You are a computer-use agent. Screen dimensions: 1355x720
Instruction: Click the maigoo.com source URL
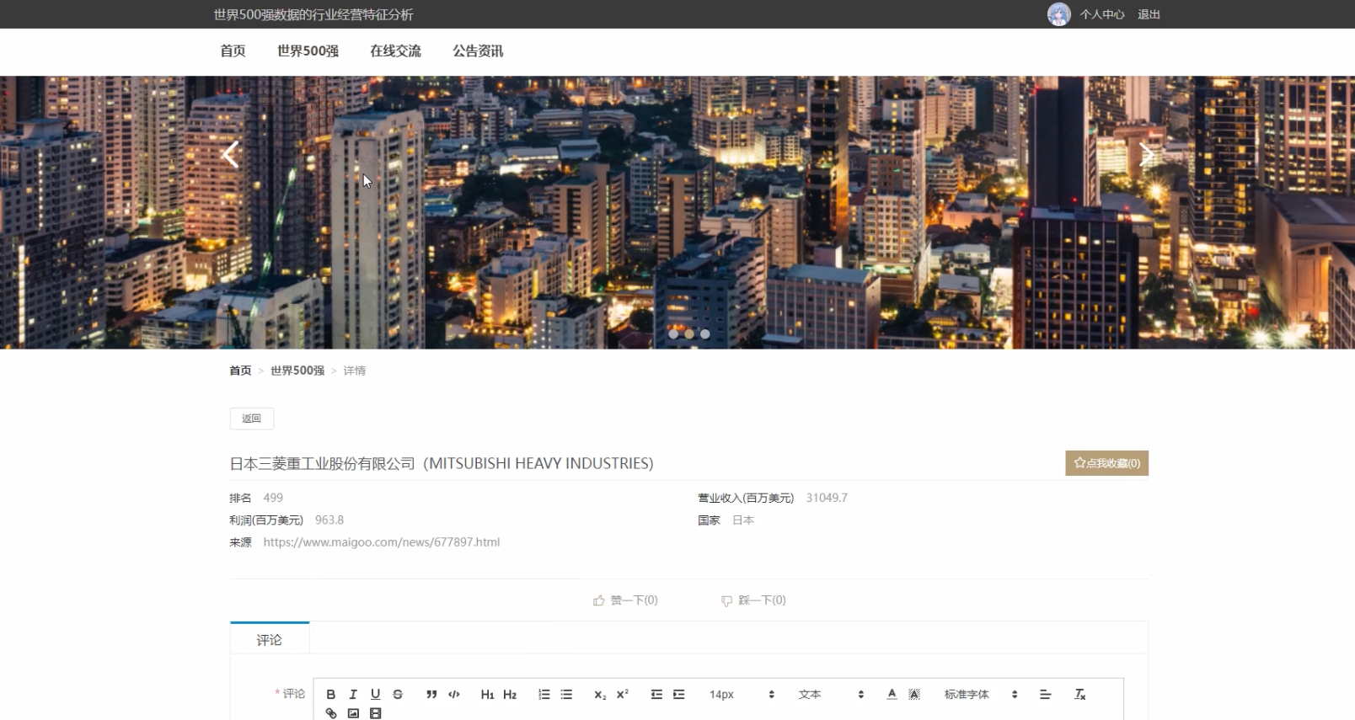(382, 542)
